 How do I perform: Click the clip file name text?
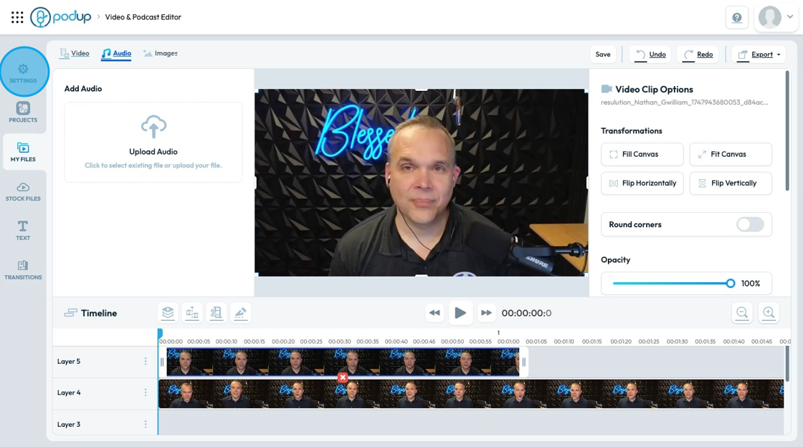(x=684, y=102)
